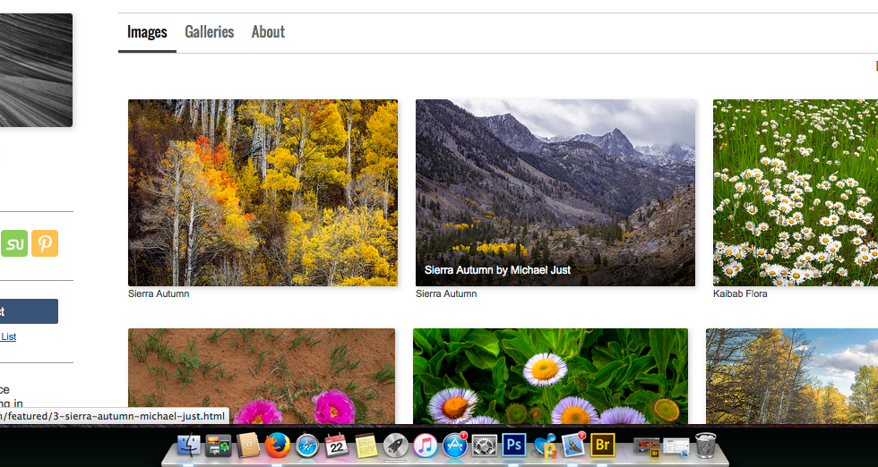Viewport: 878px width, 467px height.
Task: Click the Pinterest share icon
Action: [45, 243]
